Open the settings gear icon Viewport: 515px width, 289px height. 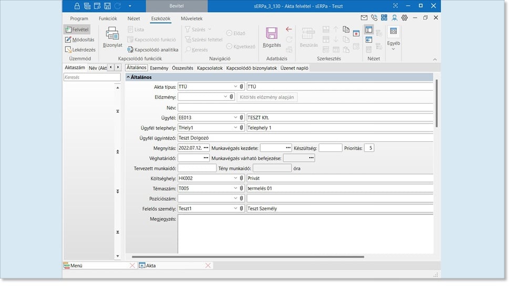tap(404, 18)
